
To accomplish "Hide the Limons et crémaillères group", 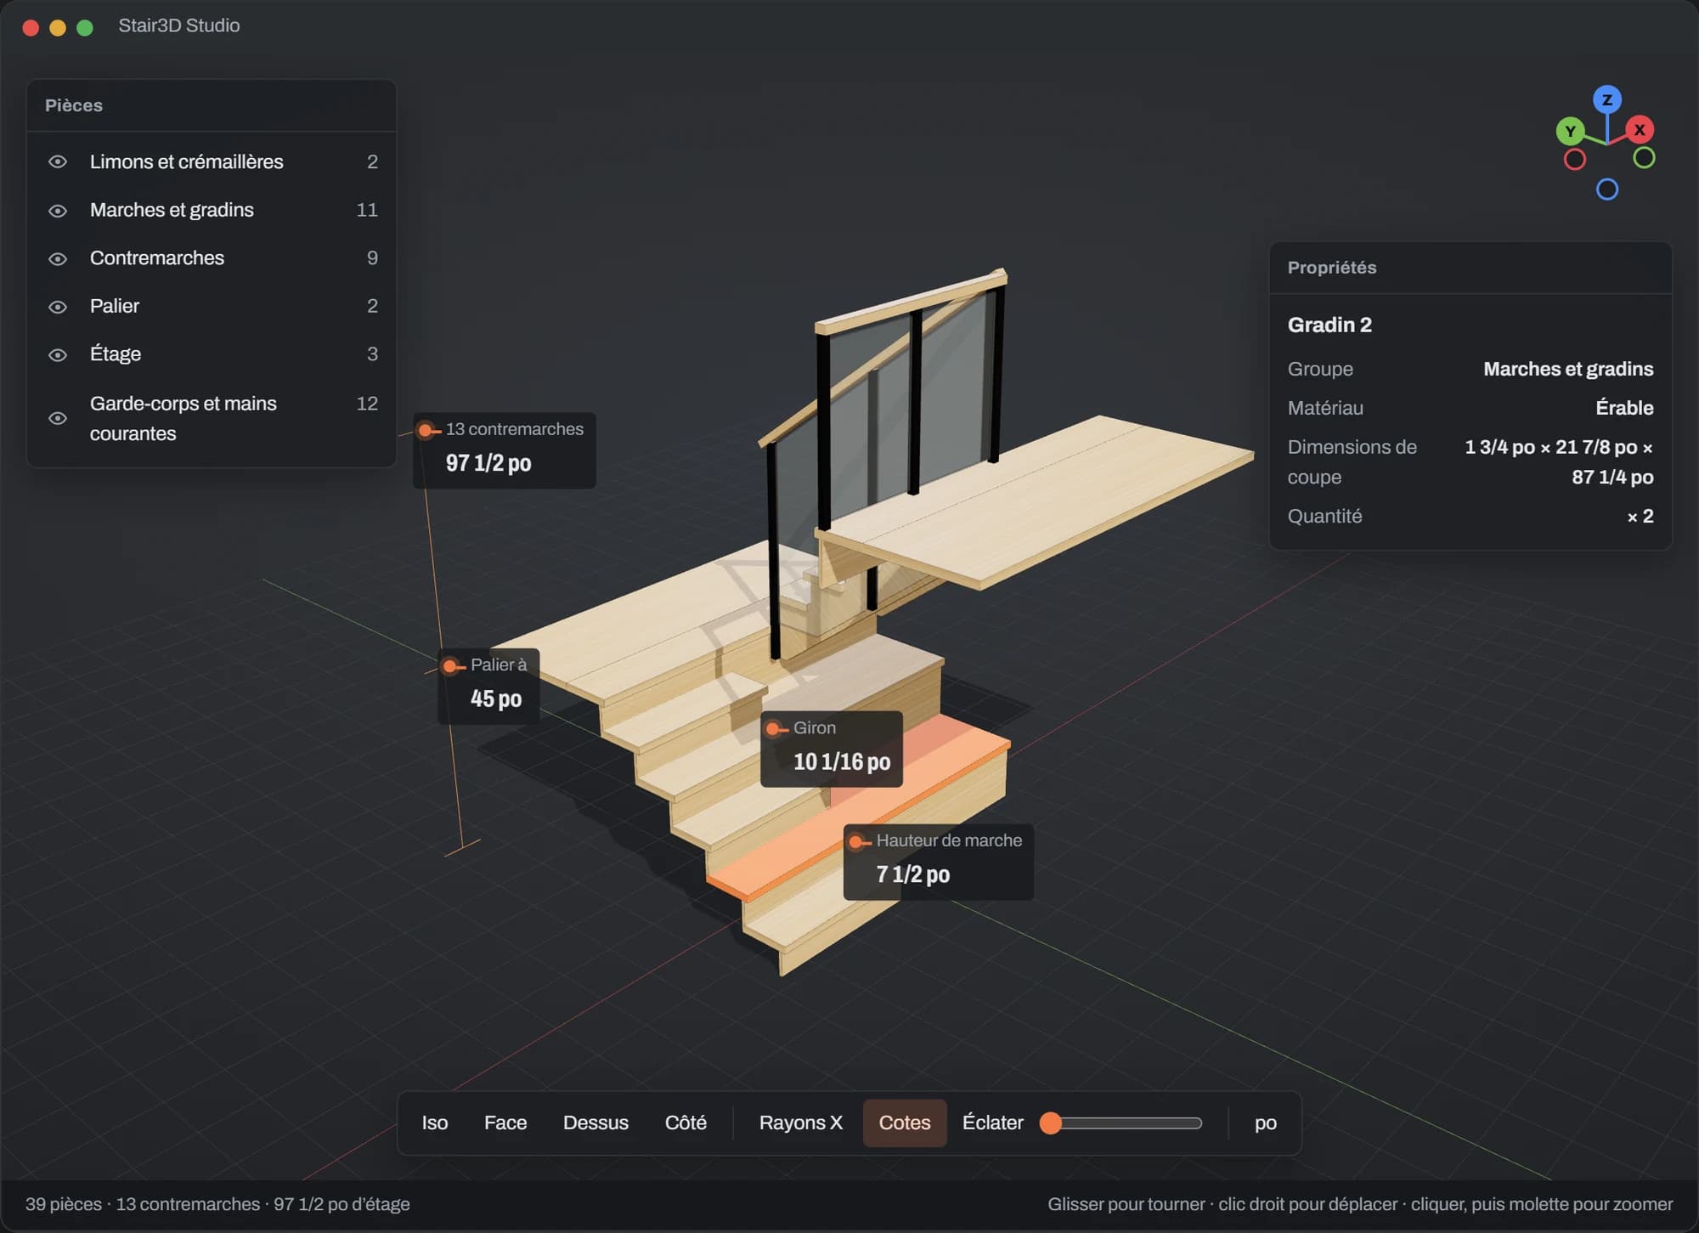I will click(x=58, y=162).
